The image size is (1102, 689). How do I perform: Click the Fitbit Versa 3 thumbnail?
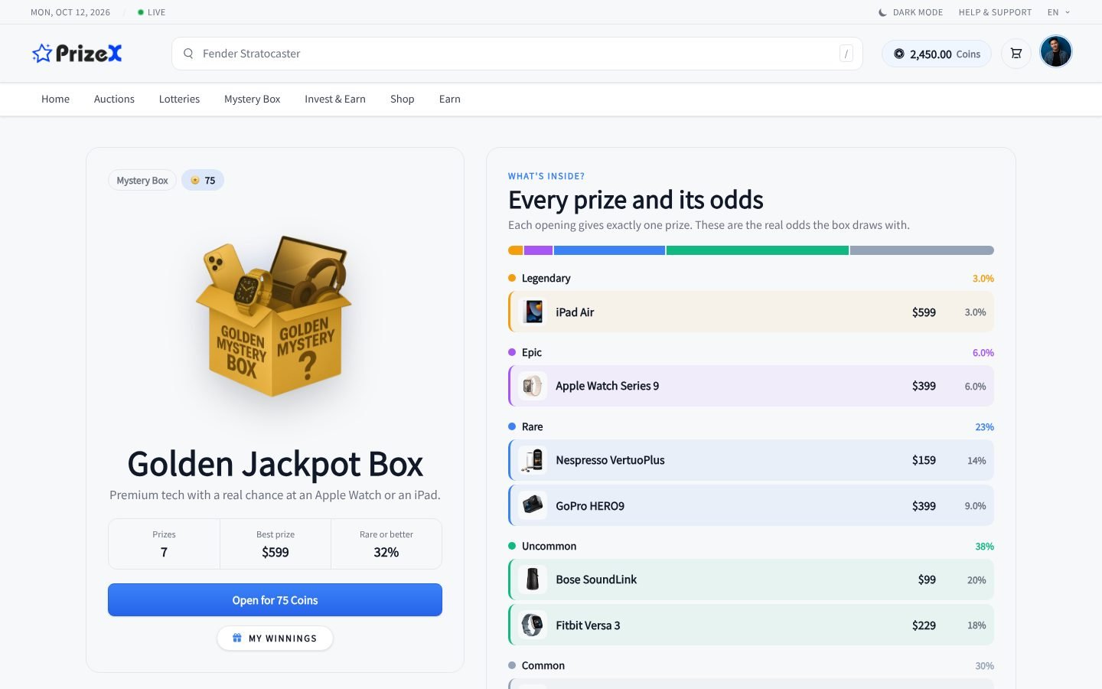point(533,625)
